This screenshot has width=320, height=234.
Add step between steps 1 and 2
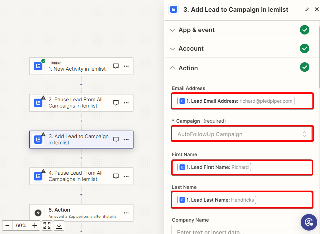81,84
